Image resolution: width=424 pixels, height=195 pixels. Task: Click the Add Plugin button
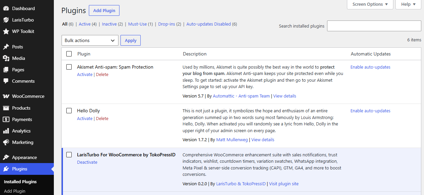click(x=104, y=10)
